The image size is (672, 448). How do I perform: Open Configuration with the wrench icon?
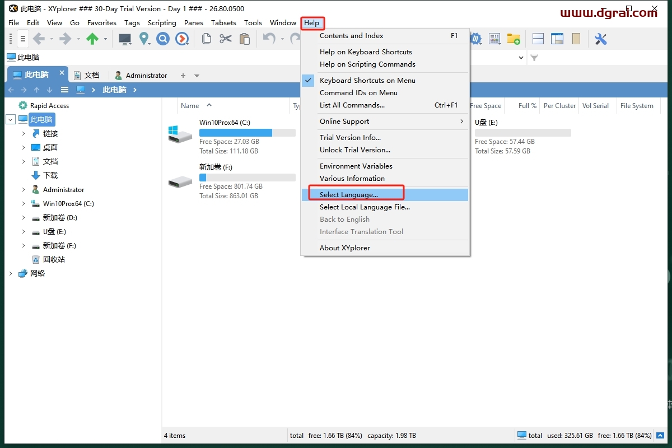(601, 39)
